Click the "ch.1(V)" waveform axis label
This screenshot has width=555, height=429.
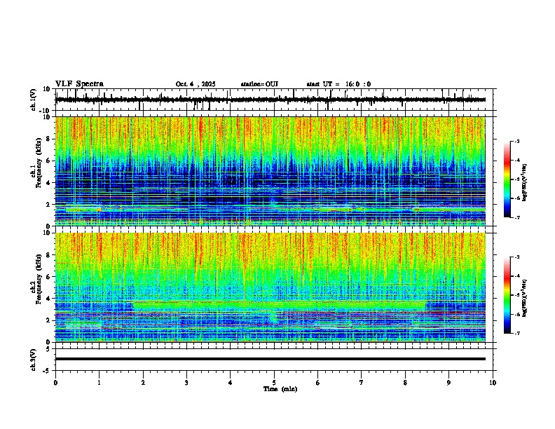tap(34, 100)
